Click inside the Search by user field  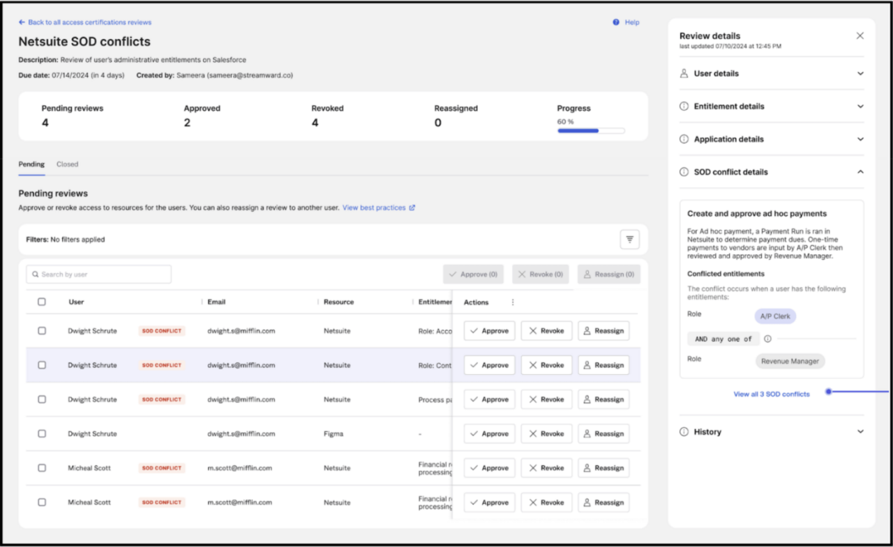click(98, 274)
